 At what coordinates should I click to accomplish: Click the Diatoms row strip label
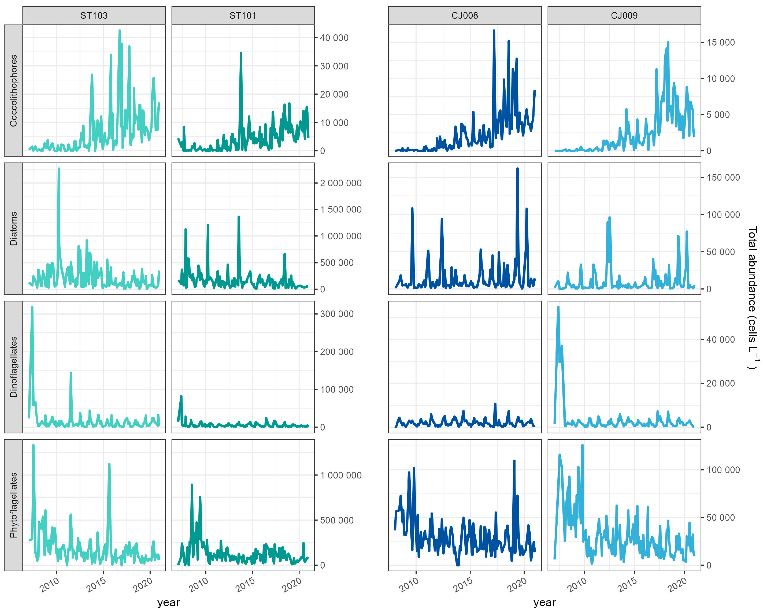coord(13,229)
